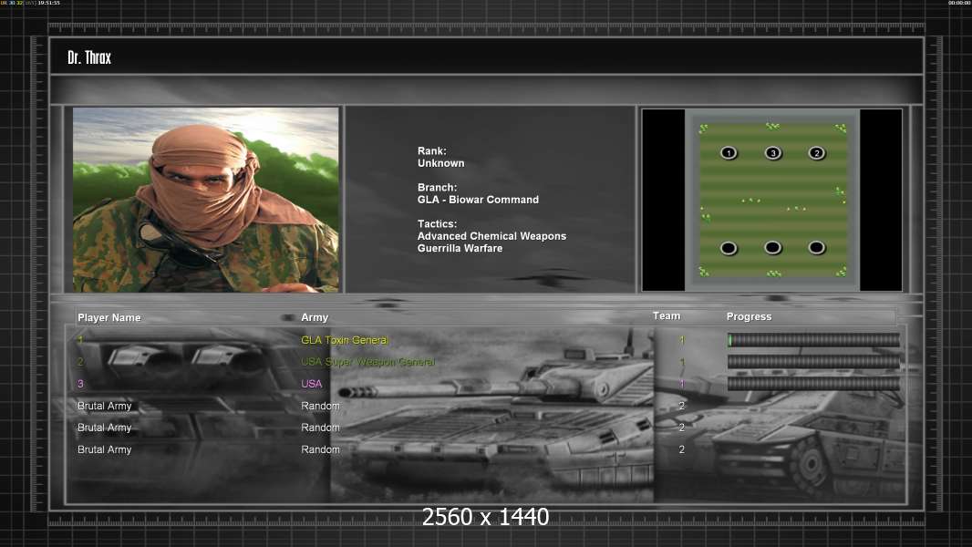This screenshot has height=547, width=972.
Task: Click loading progress bar for purple USA player
Action: coord(813,384)
